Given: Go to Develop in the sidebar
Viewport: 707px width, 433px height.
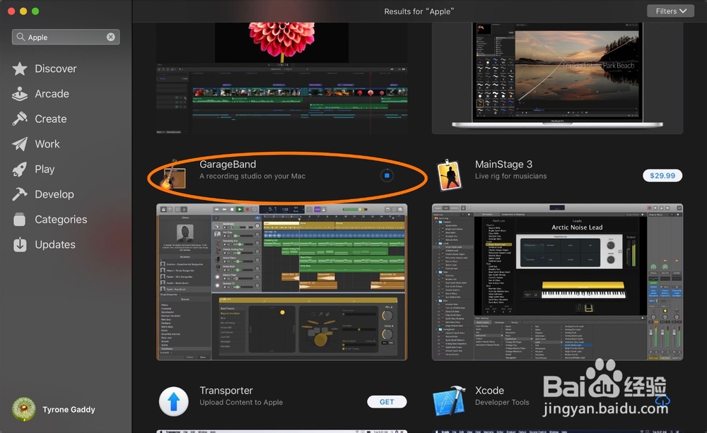Looking at the screenshot, I should click(54, 194).
